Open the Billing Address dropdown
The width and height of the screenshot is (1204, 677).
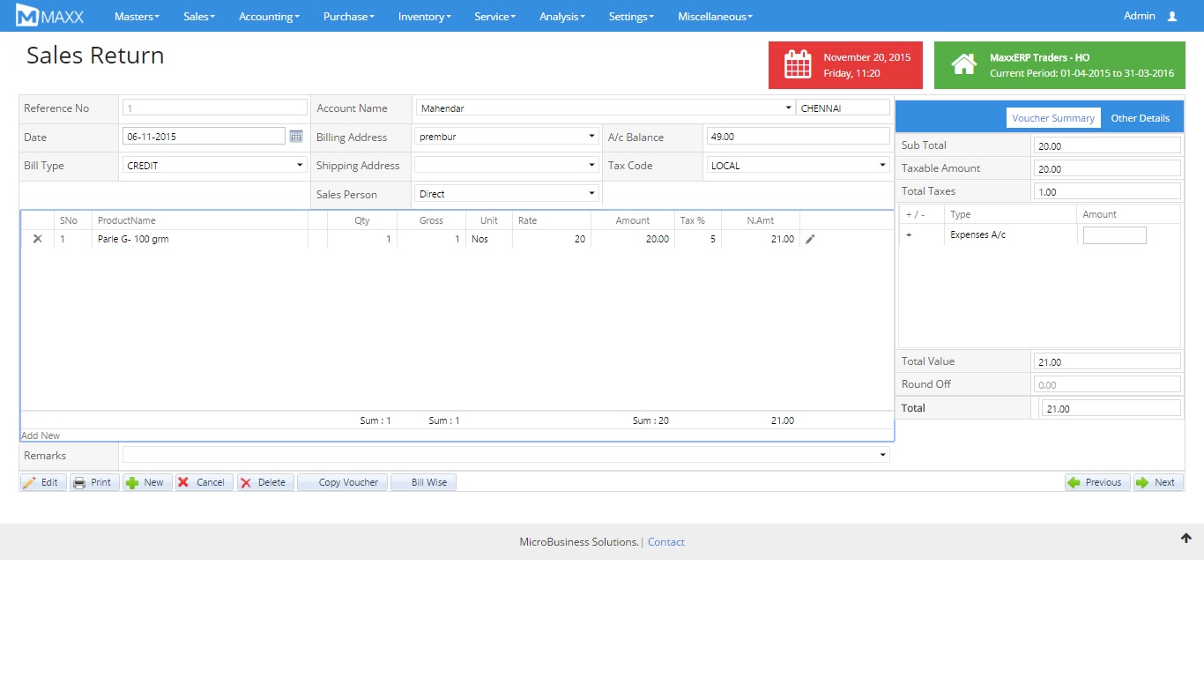[506, 137]
